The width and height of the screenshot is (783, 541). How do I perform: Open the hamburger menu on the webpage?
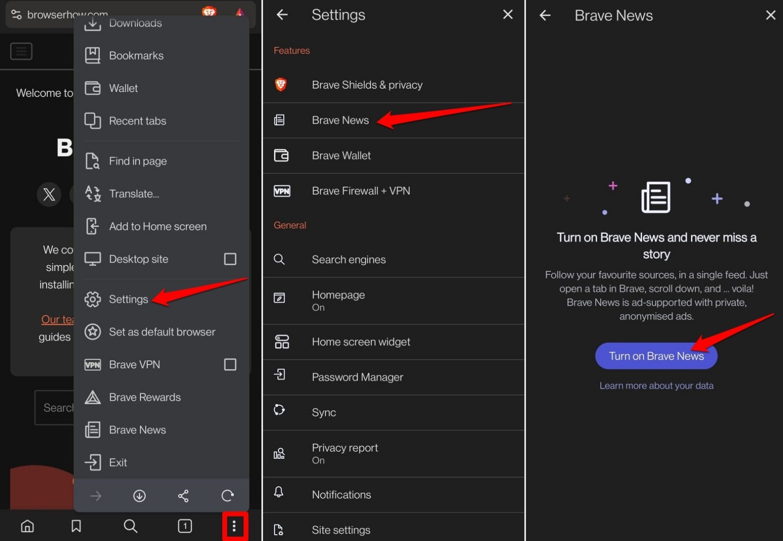click(22, 51)
